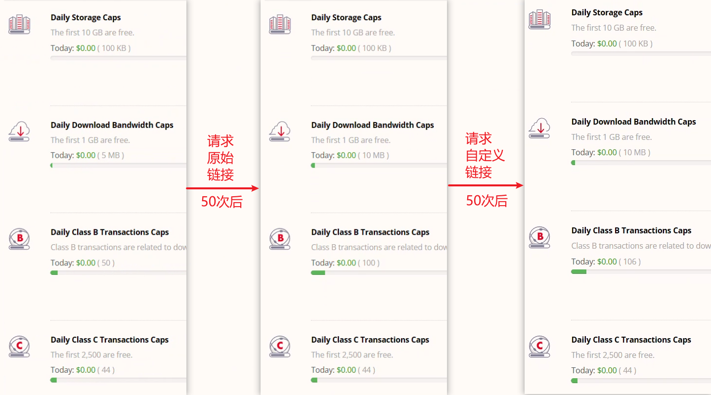Screen dimensions: 711x395
Task: Click the red arrow labeled 请求自定义链接
Action: click(x=485, y=185)
